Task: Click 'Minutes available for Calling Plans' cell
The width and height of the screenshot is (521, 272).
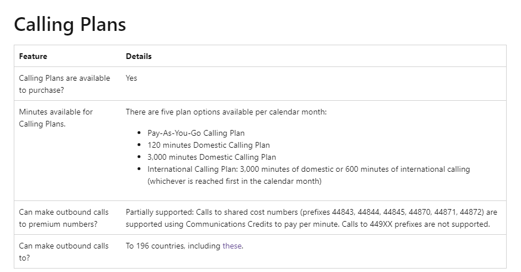Action: (x=56, y=117)
